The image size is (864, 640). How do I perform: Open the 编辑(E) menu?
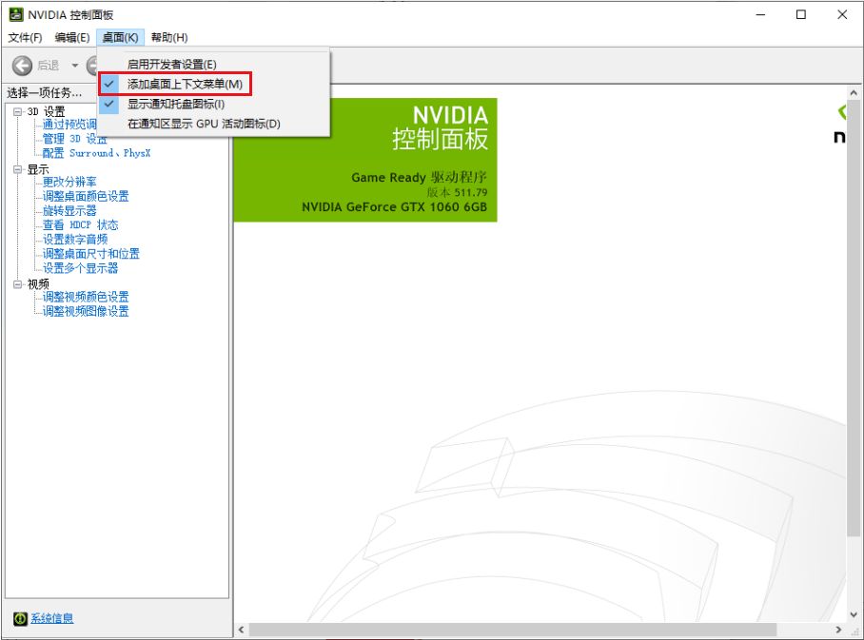[72, 37]
